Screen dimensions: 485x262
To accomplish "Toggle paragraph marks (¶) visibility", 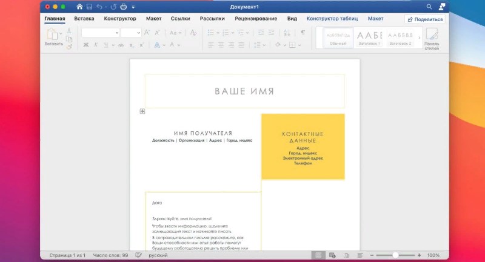I will click(303, 33).
